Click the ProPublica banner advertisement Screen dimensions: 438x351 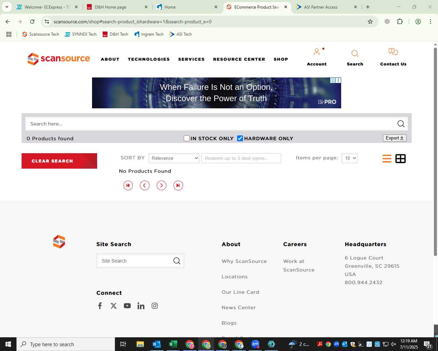coord(216,93)
